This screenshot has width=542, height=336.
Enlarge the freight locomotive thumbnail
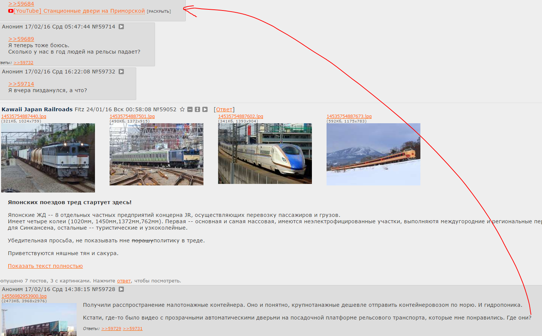48,158
